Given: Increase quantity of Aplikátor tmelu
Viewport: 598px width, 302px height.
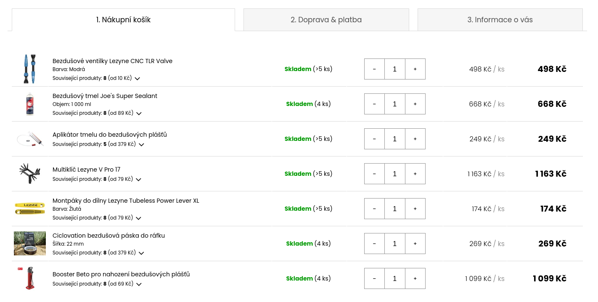Looking at the screenshot, I should click(x=415, y=139).
